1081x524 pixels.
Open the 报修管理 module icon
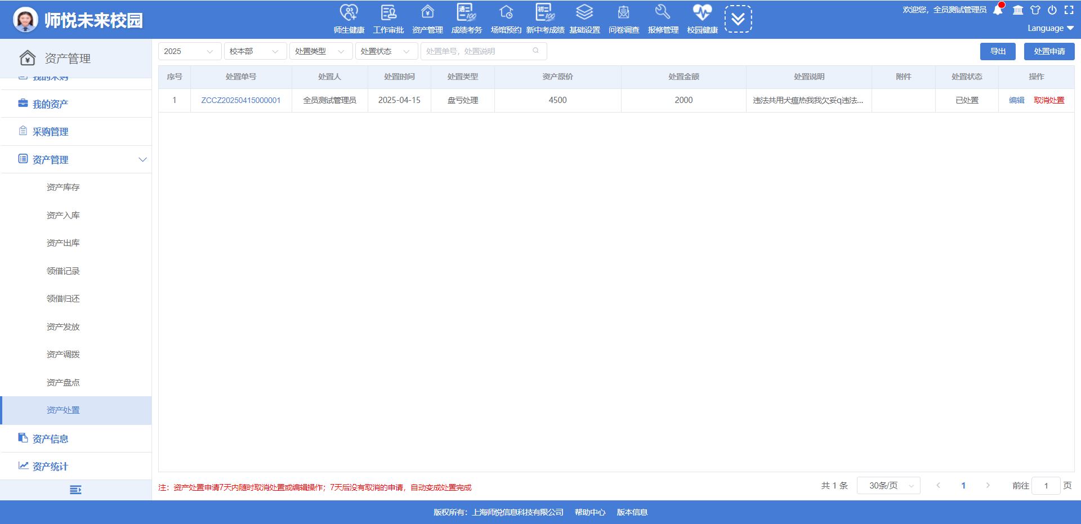[x=663, y=13]
